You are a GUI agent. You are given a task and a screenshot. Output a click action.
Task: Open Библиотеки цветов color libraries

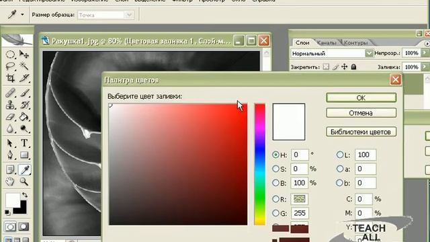[x=361, y=132]
